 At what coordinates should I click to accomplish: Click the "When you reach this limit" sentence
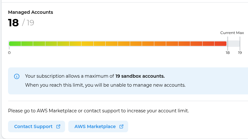pyautogui.click(x=105, y=85)
